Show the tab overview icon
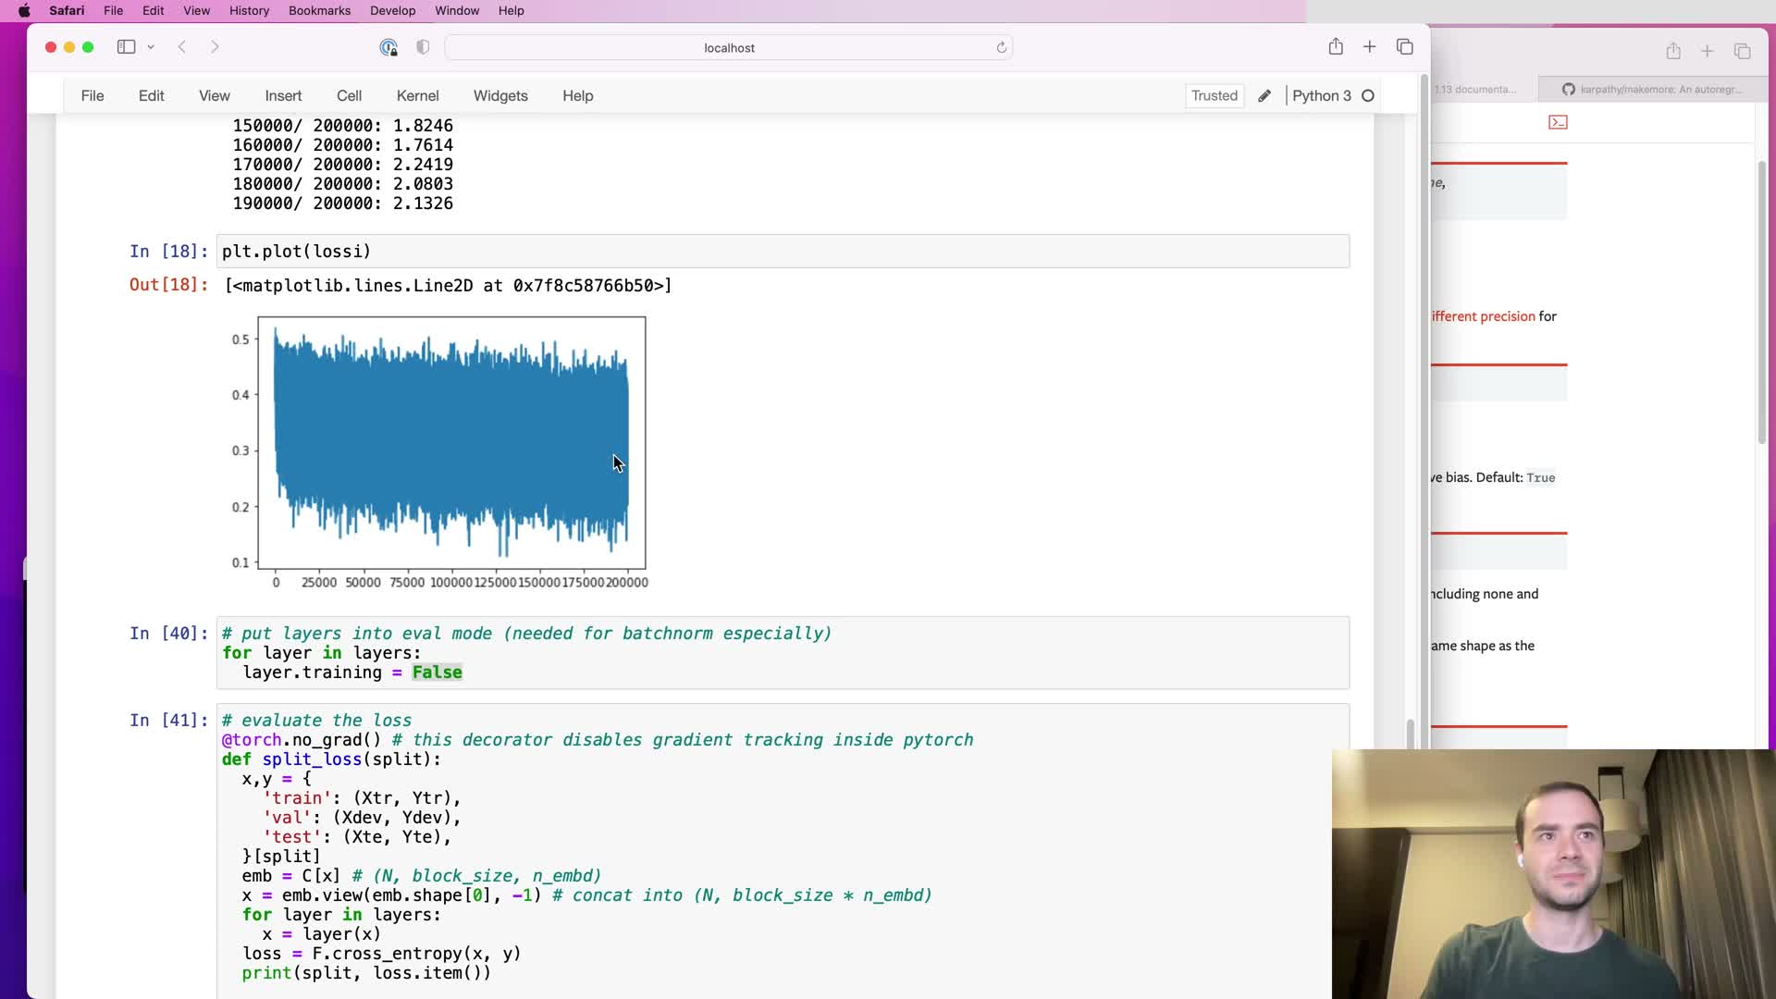The image size is (1776, 999). pyautogui.click(x=1404, y=47)
